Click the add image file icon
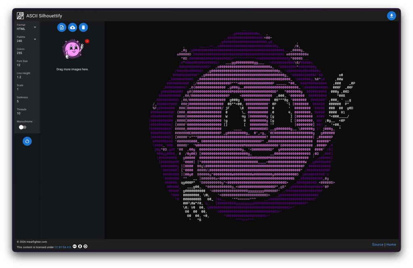413x268 pixels. 61,27
